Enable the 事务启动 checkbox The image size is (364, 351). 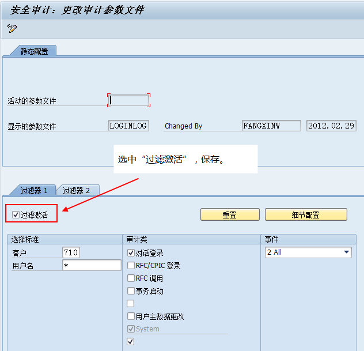point(131,291)
